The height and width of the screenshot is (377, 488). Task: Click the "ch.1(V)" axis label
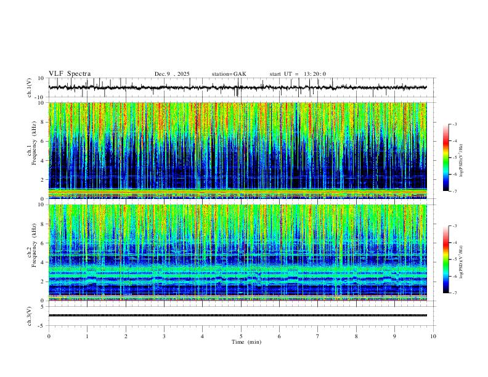tap(30, 87)
